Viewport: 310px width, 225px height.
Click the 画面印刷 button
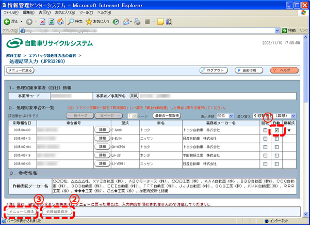[x=249, y=70]
